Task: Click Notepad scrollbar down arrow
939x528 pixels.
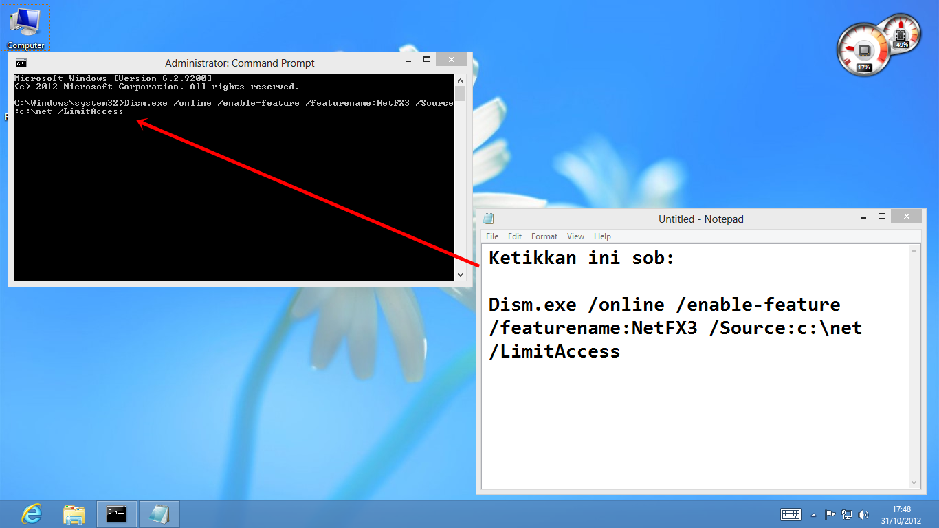Action: click(x=914, y=483)
